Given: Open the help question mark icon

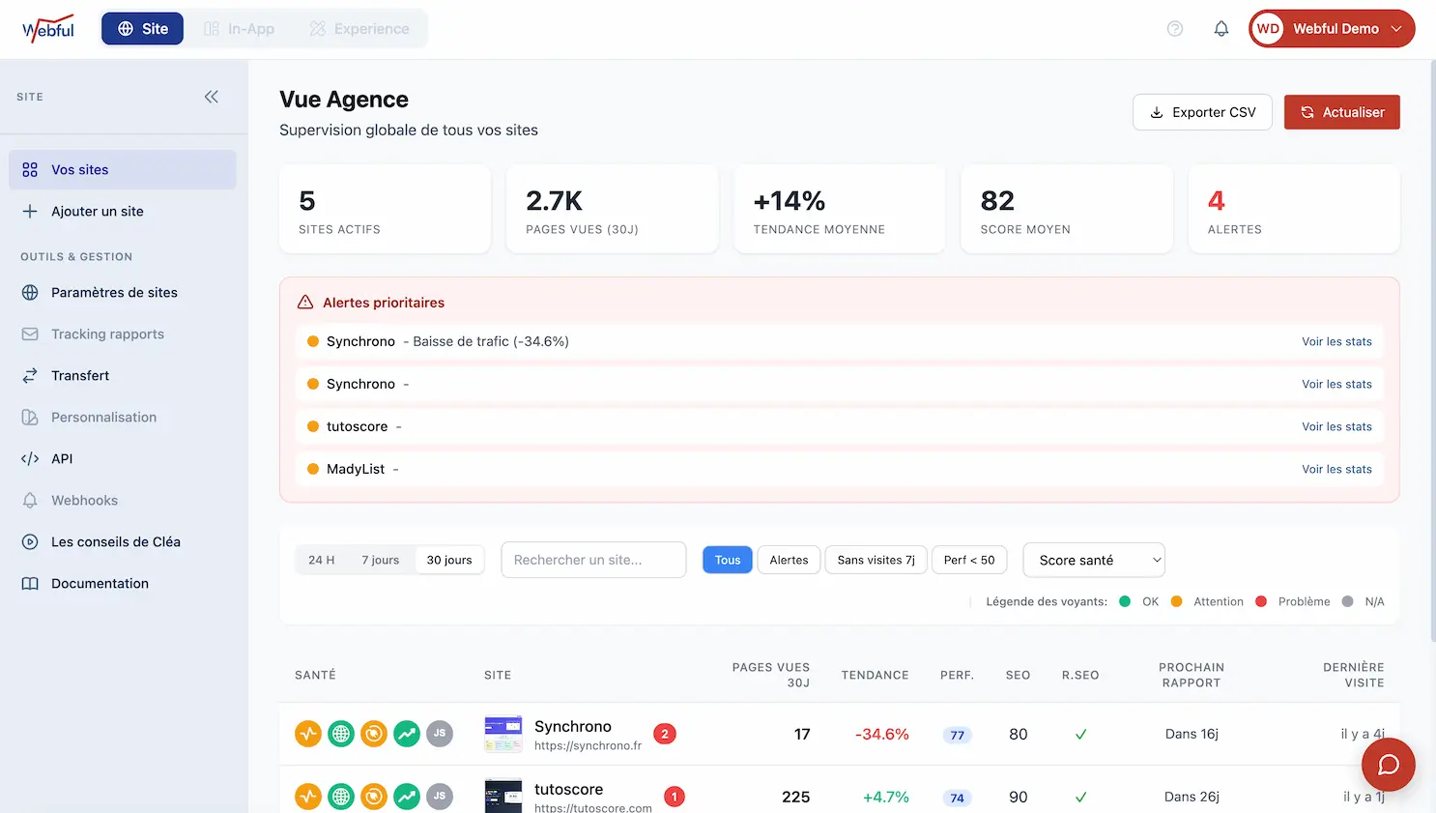Looking at the screenshot, I should pyautogui.click(x=1175, y=29).
